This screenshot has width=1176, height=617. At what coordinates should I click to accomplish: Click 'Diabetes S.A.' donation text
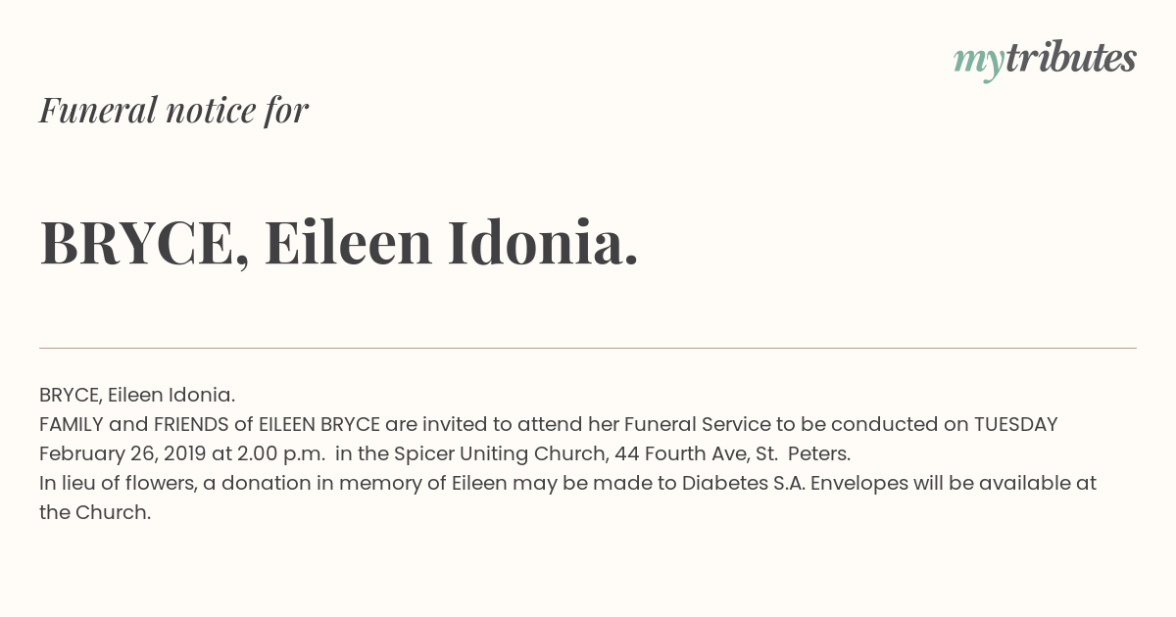point(744,483)
